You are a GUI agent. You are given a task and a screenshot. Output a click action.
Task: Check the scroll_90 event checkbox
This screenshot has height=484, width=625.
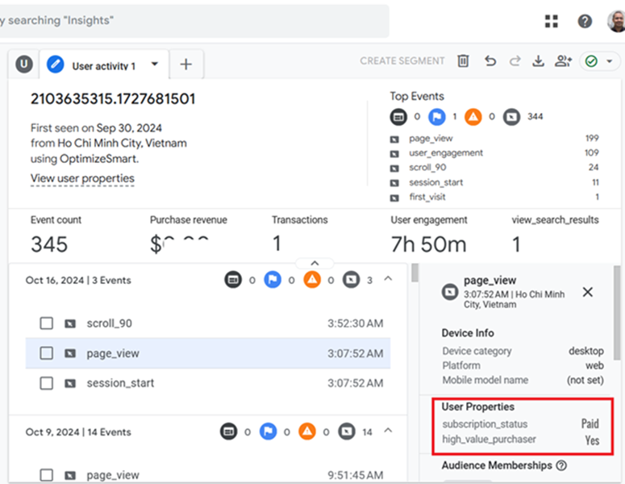click(46, 323)
